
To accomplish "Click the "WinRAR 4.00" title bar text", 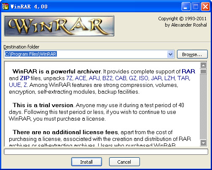I will pyautogui.click(x=29, y=7).
